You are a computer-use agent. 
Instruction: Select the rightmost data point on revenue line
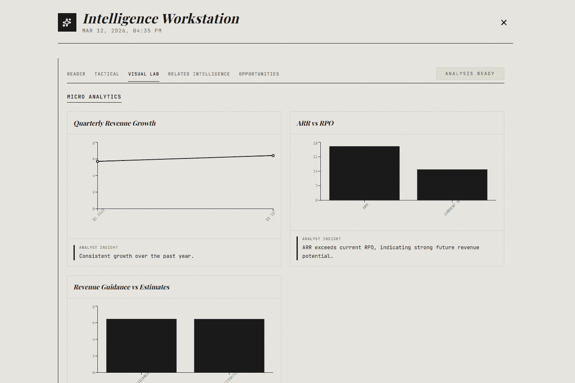(273, 156)
